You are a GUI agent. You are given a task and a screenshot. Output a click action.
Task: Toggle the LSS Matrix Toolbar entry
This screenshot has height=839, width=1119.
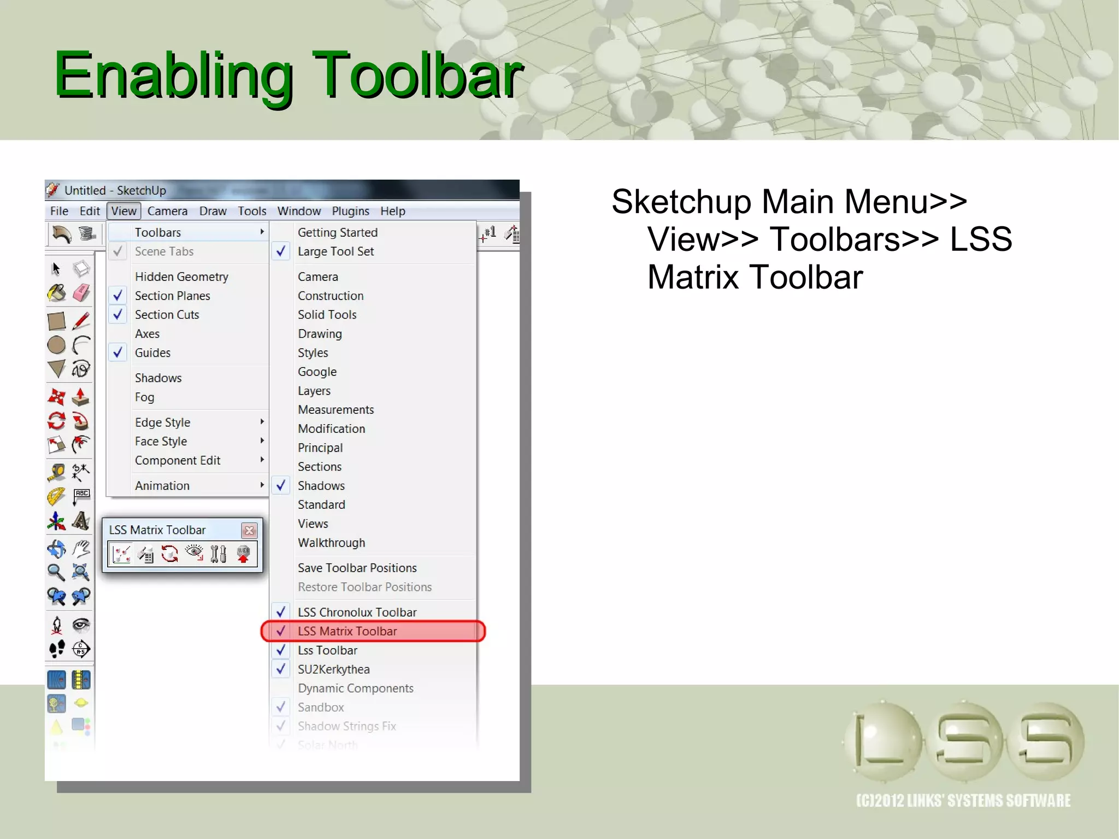(x=373, y=631)
